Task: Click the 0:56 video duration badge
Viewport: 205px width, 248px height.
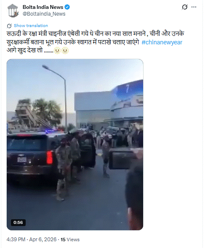Action: click(18, 223)
